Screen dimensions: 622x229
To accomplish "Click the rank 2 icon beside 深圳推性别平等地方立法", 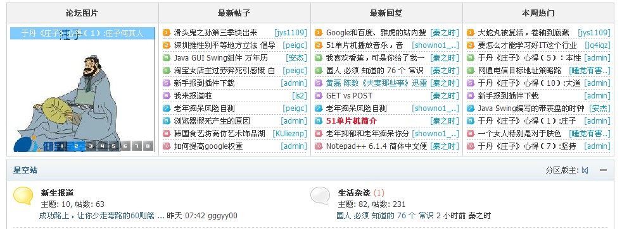I will (167, 45).
